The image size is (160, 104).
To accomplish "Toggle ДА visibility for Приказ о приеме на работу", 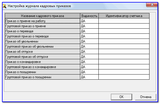I will tap(89, 21).
